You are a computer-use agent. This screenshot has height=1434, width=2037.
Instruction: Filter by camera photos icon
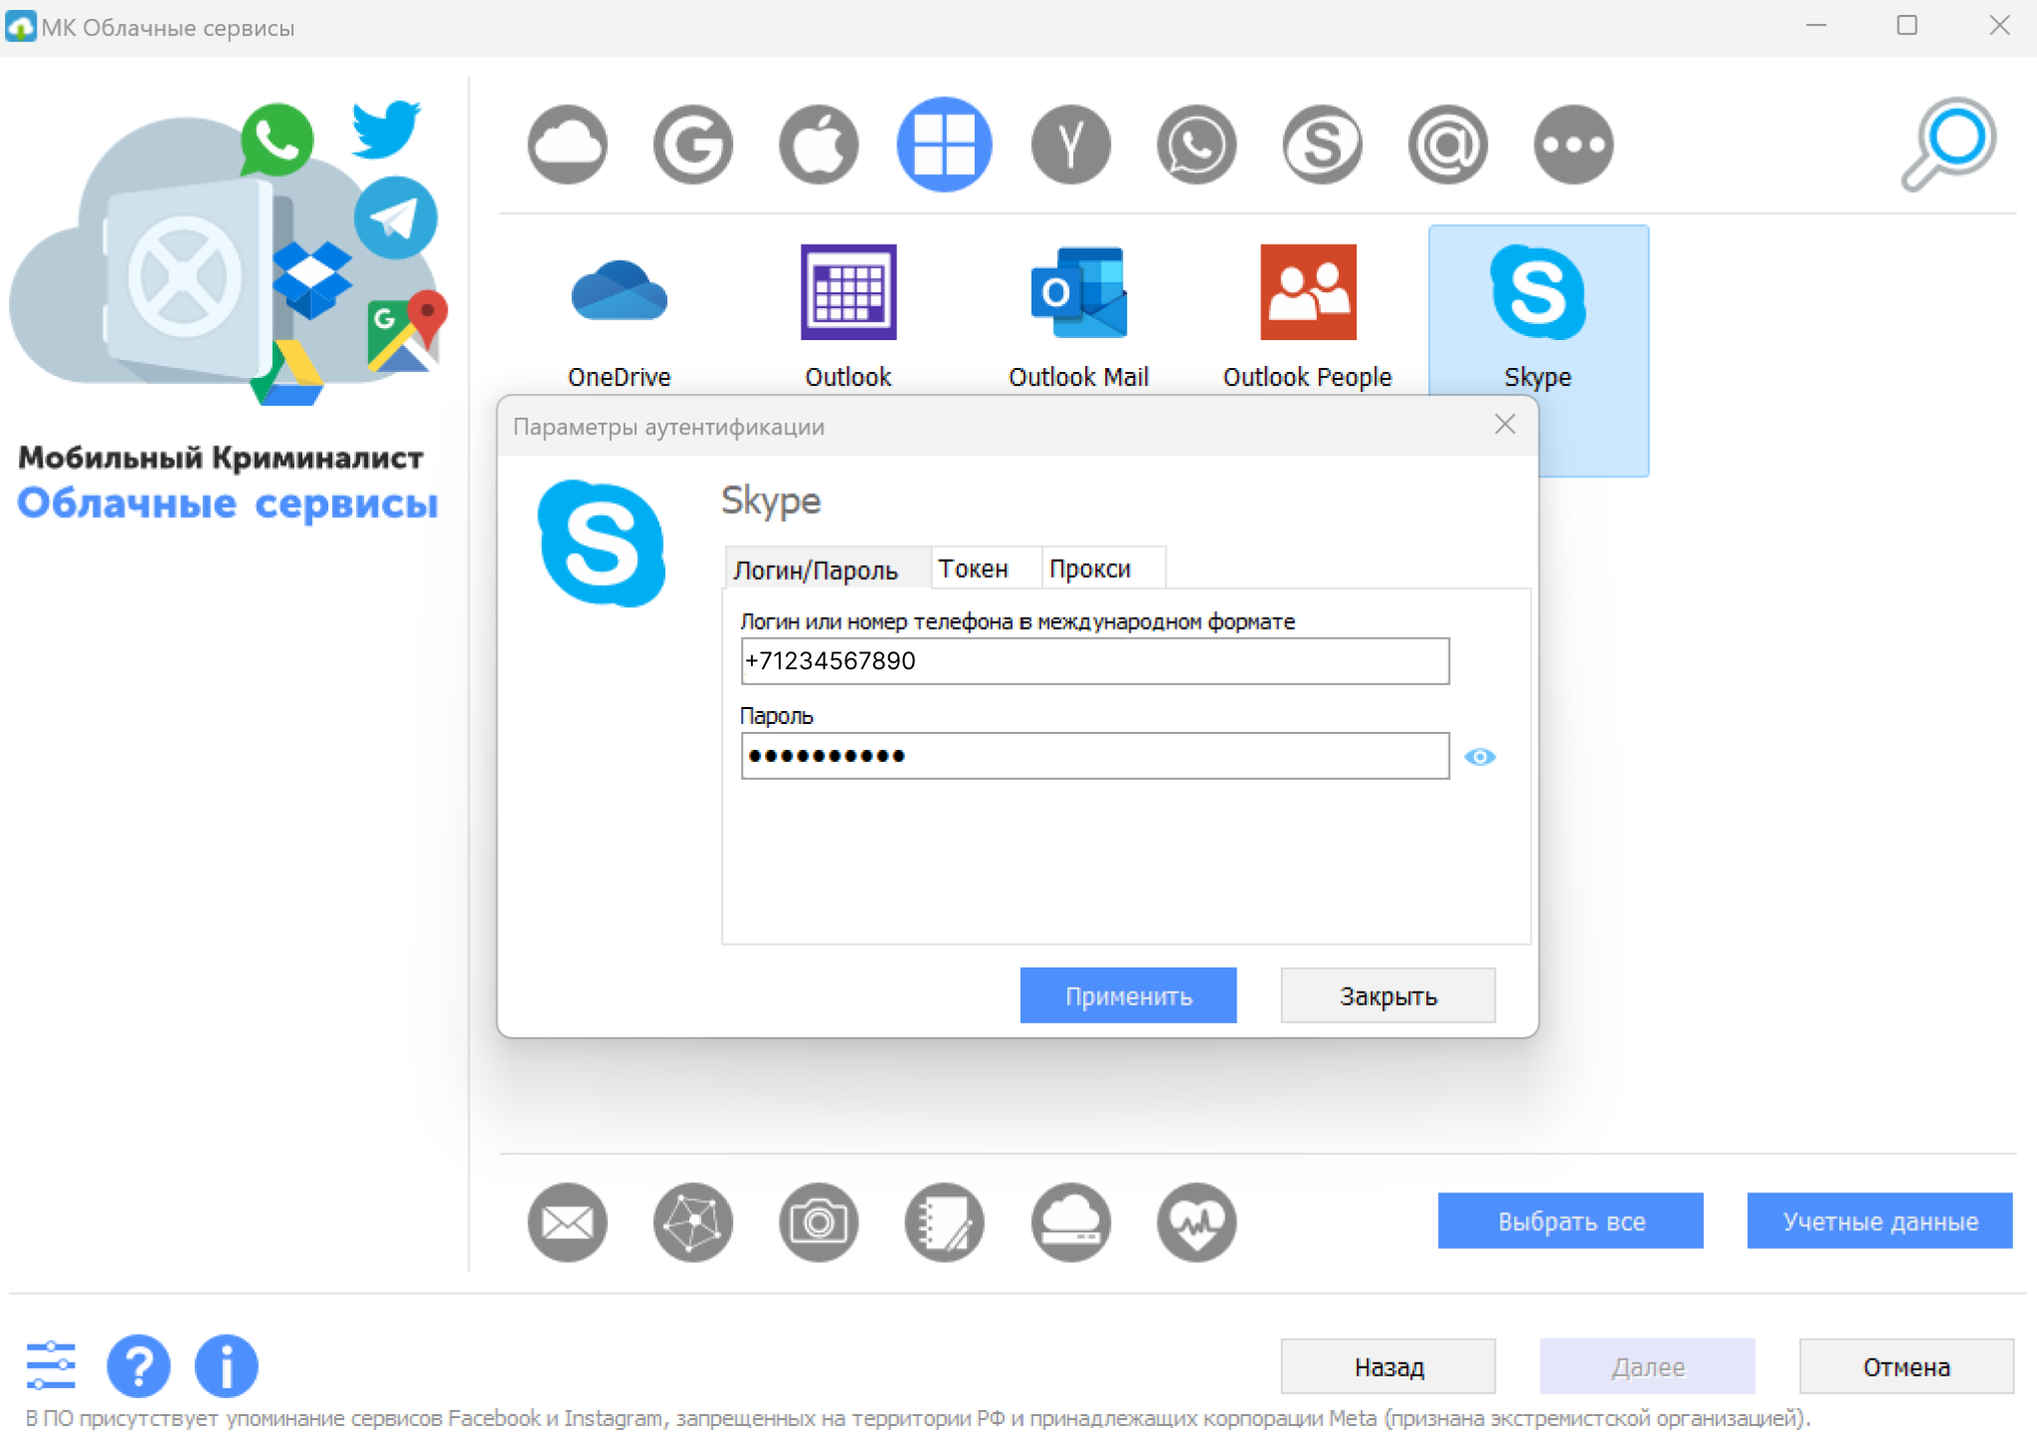(819, 1222)
